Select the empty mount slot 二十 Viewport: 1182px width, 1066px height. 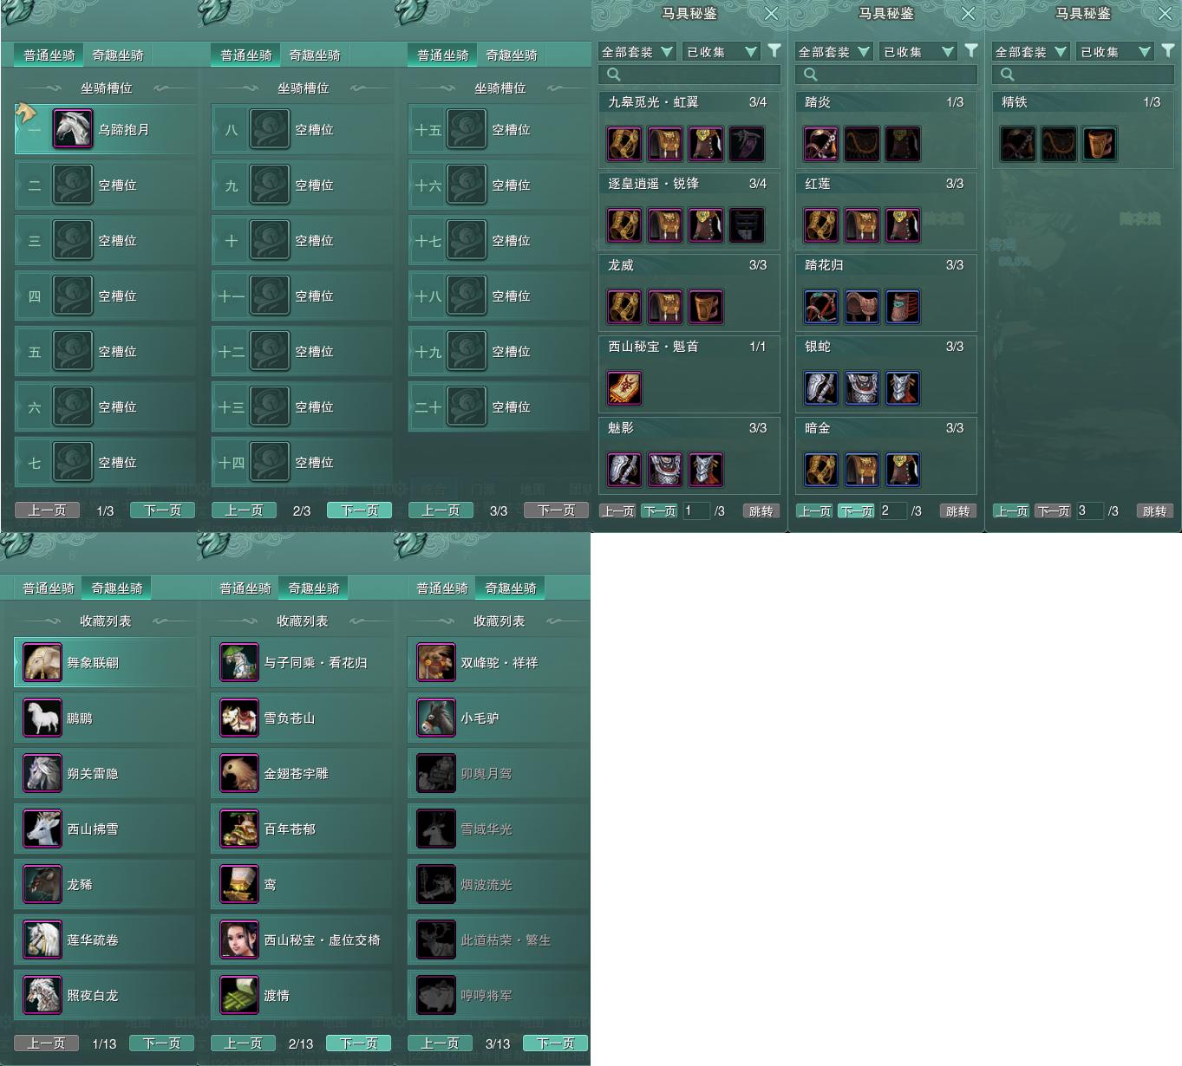point(499,406)
